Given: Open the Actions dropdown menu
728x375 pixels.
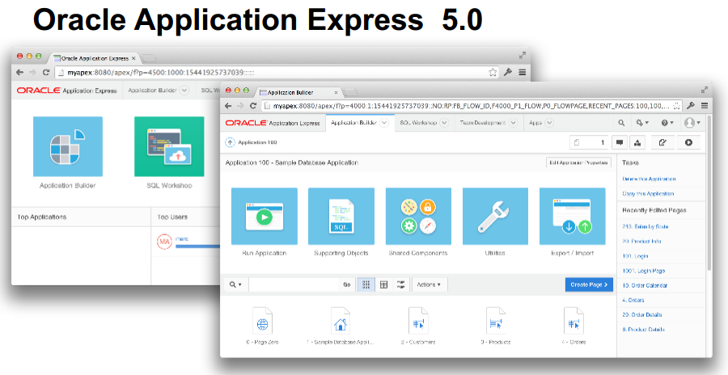Looking at the screenshot, I should point(429,284).
